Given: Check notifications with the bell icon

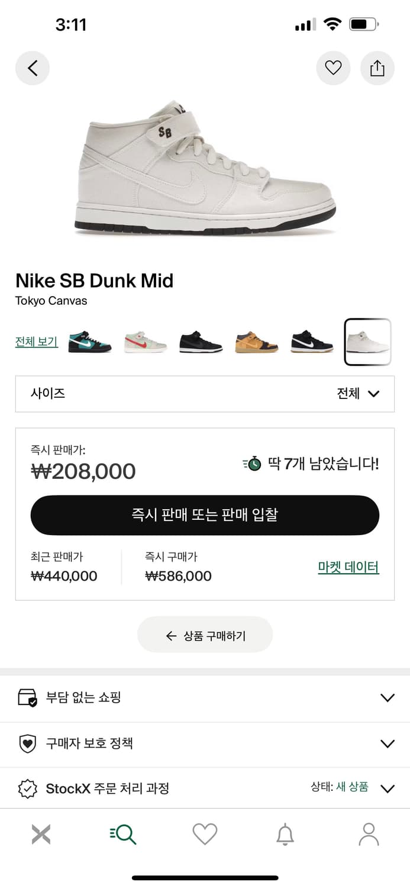Looking at the screenshot, I should [286, 833].
